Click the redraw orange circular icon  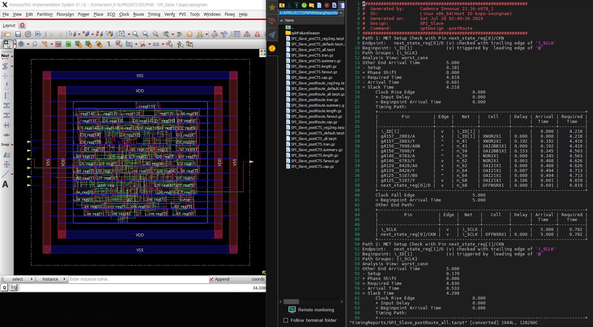click(x=189, y=34)
